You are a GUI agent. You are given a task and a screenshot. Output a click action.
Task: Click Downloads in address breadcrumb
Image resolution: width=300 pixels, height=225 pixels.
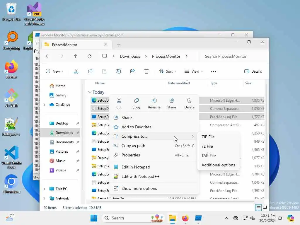point(130,56)
